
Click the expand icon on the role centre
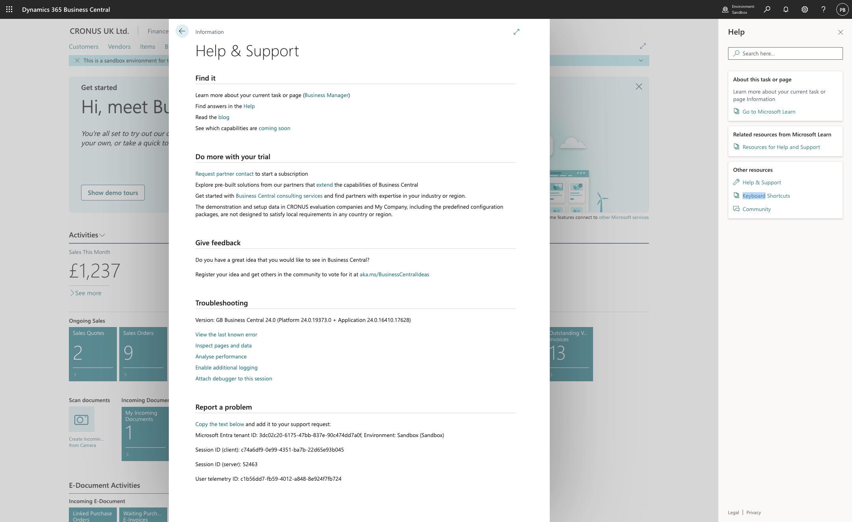tap(643, 46)
